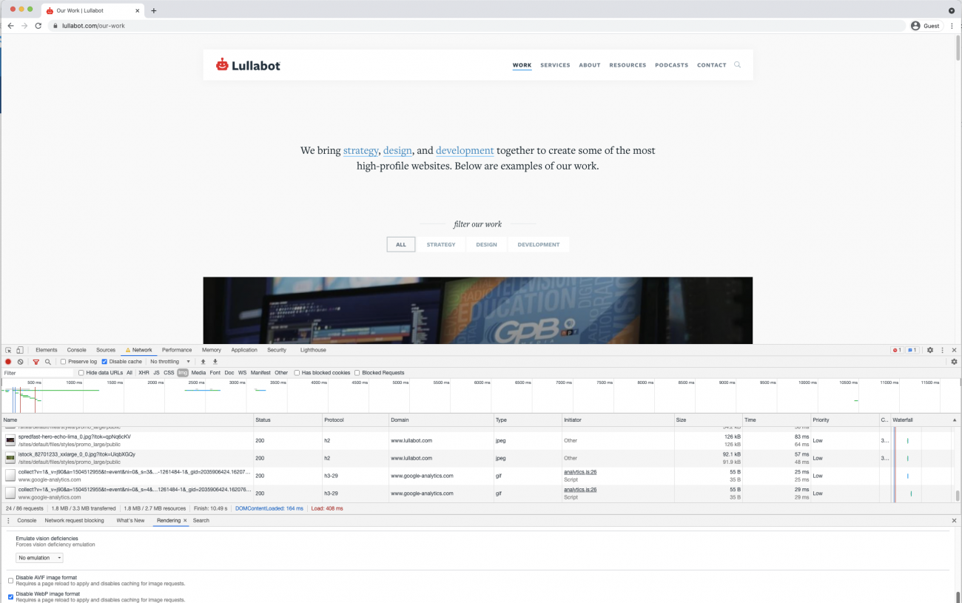Viewport: 962px width, 603px height.
Task: Open the DevTools customize three-dot menu
Action: 942,350
